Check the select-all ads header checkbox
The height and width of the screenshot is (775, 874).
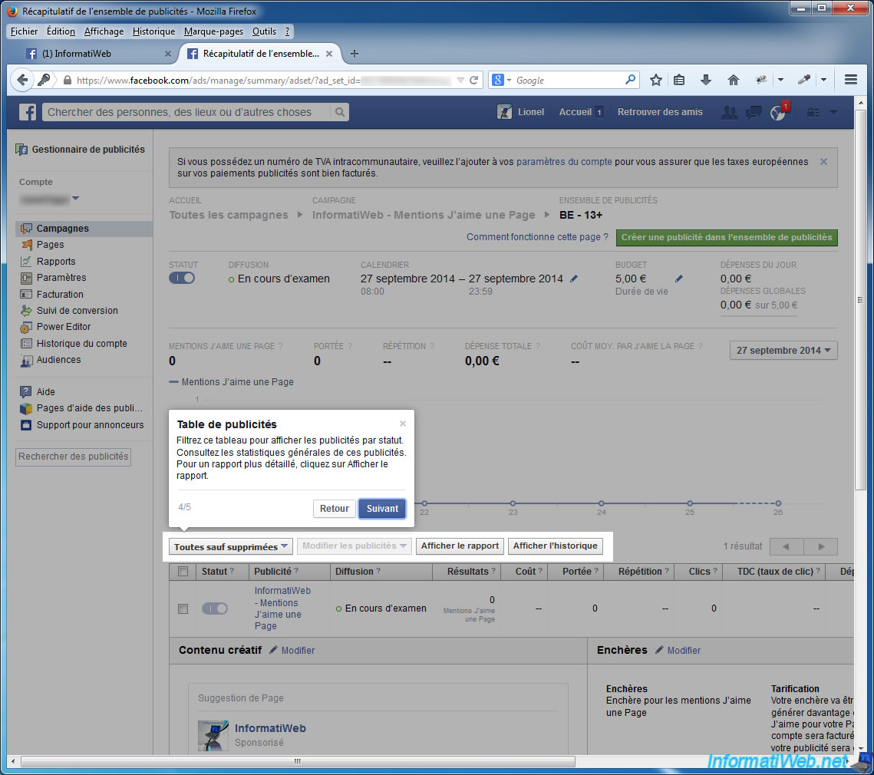tap(183, 572)
